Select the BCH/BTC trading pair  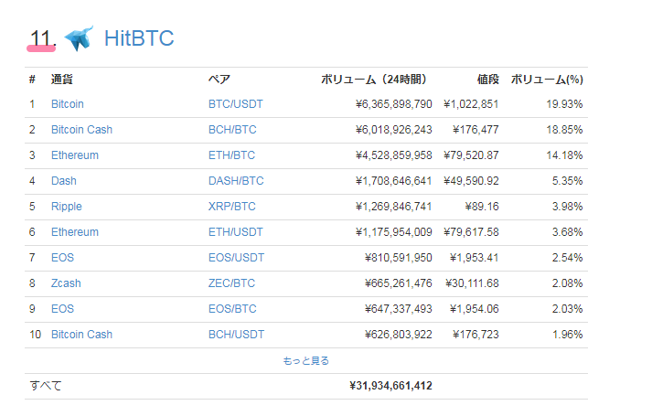click(231, 130)
